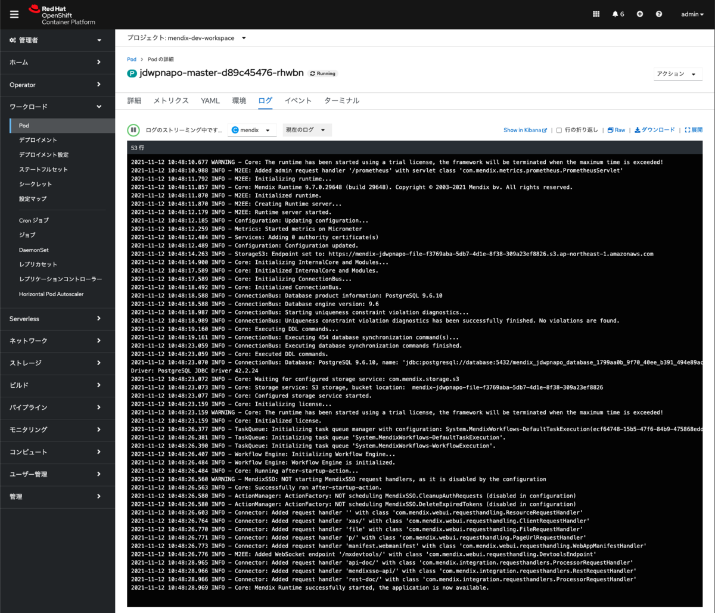Expand the ホーム sidebar section
The width and height of the screenshot is (715, 613).
tap(57, 62)
